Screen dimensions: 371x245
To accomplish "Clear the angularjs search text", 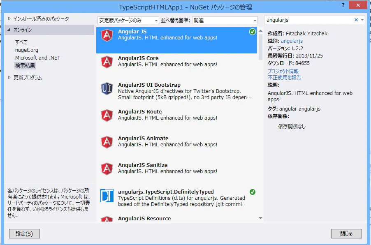I will 356,20.
